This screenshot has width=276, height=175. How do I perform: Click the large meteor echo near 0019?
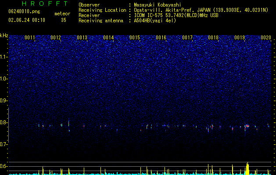pos(247,126)
